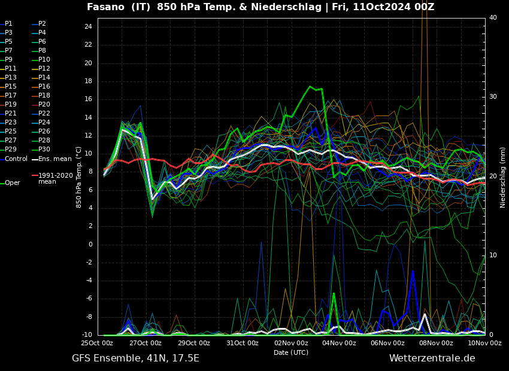The image size is (509, 371).
Task: Click the GFS Ensemble, 41N, 17.5E caption
Action: click(x=135, y=358)
